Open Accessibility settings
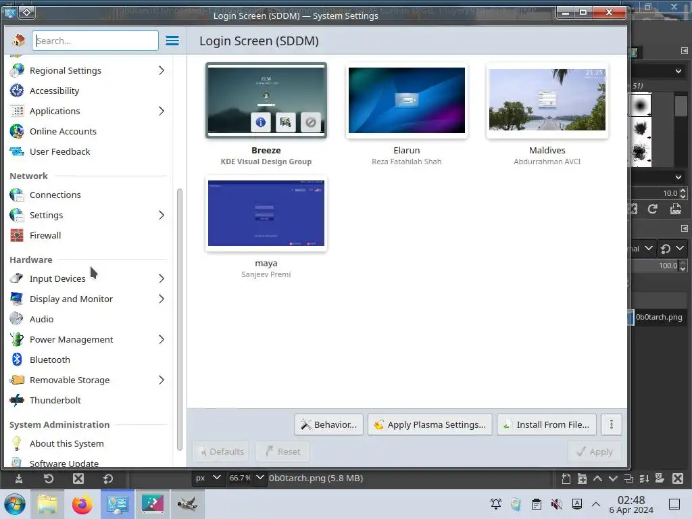The width and height of the screenshot is (692, 519). [54, 91]
